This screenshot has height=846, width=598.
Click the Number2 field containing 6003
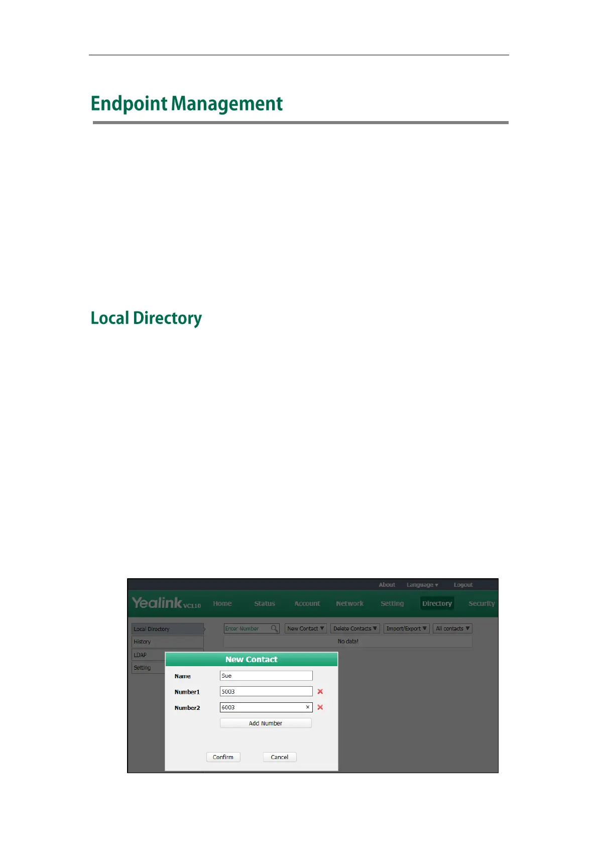pyautogui.click(x=266, y=707)
